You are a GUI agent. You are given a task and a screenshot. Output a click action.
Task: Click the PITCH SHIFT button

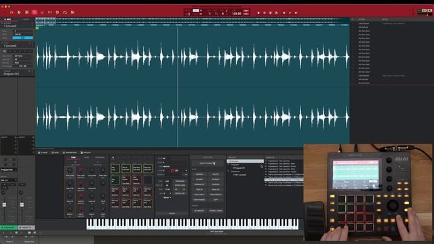[199, 195]
